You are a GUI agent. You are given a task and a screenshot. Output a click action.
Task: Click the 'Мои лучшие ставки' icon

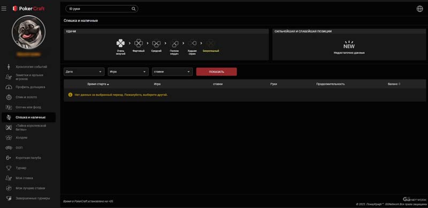coord(9,188)
